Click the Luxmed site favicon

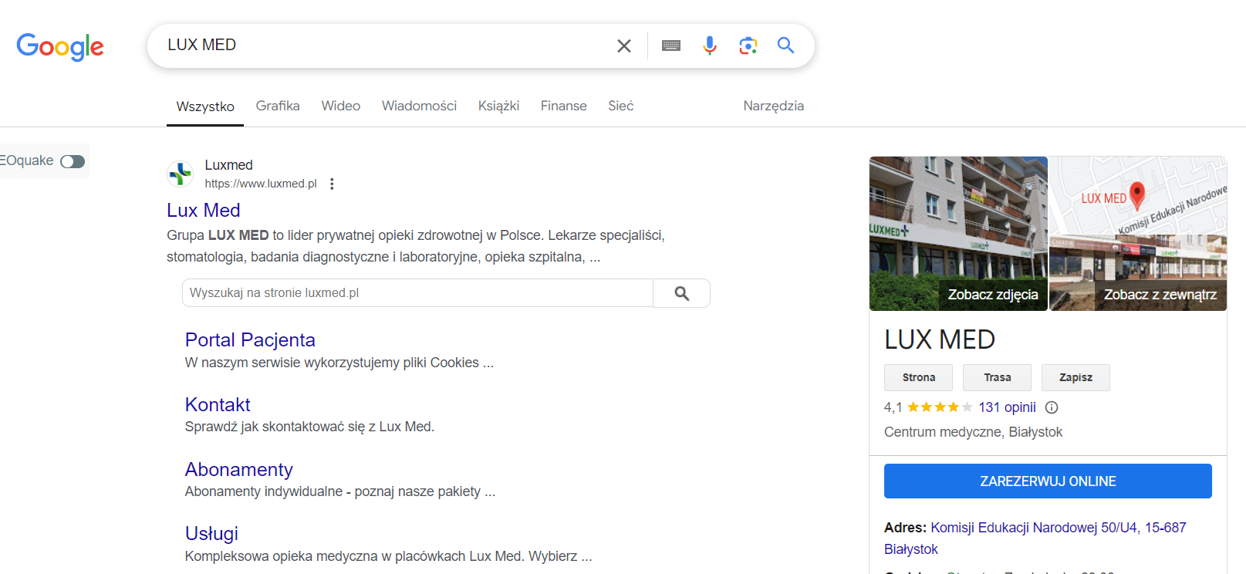[181, 174]
